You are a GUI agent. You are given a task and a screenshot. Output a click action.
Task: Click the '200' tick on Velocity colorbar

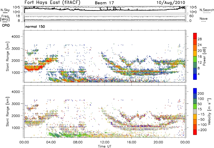pos(201,94)
